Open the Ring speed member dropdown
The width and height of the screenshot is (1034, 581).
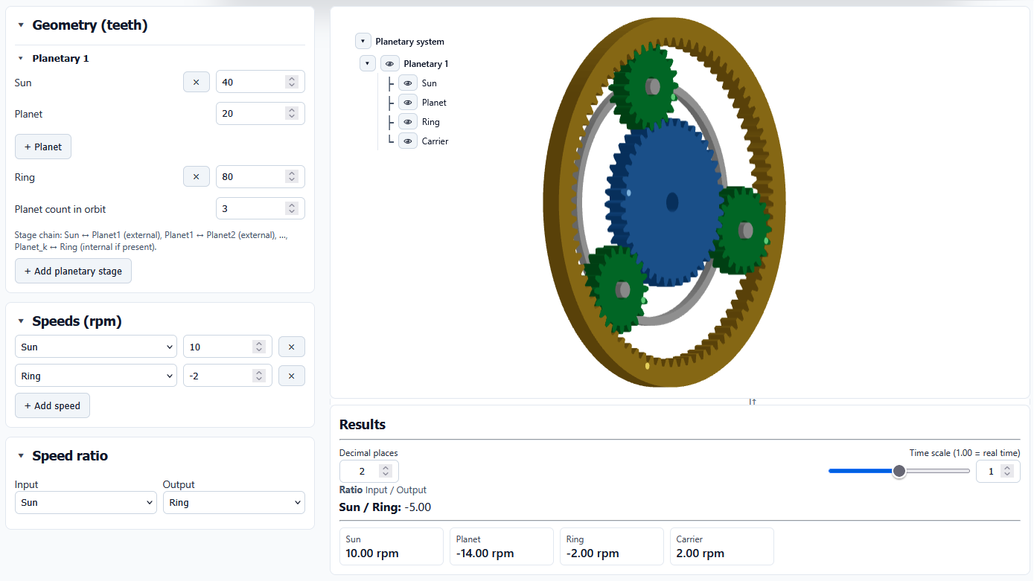tap(96, 376)
